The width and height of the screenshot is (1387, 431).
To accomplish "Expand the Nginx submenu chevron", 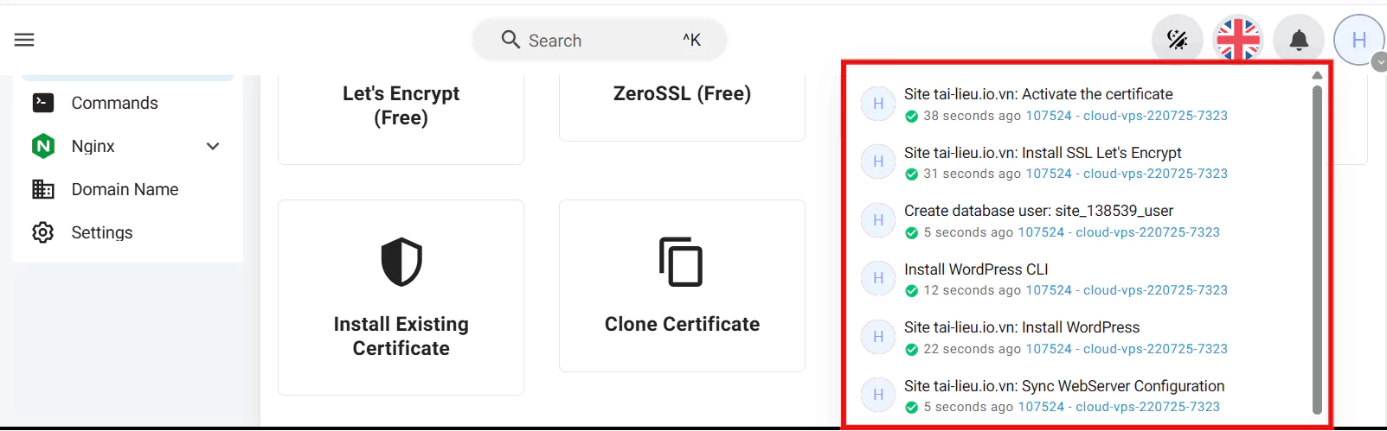I will [213, 146].
